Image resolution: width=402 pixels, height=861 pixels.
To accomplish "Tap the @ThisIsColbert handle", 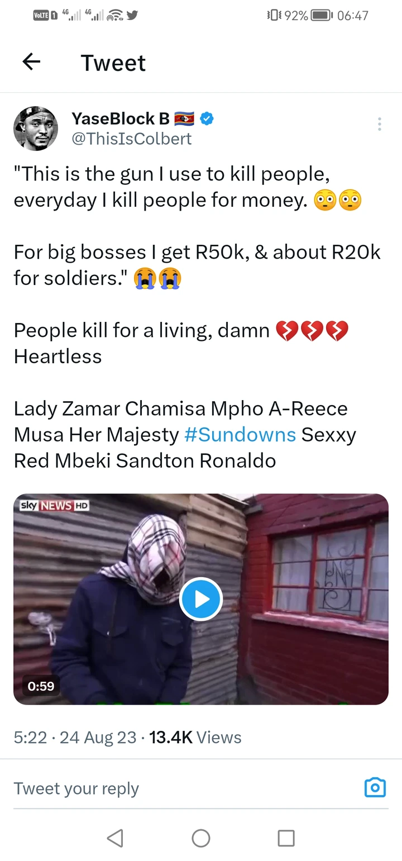I will pos(132,139).
